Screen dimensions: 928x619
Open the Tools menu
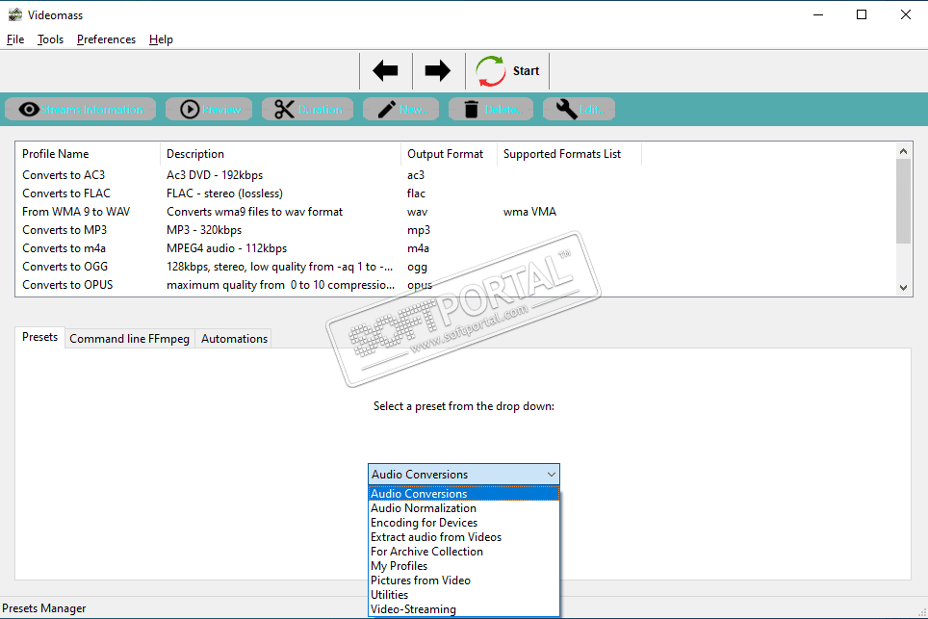click(x=50, y=39)
